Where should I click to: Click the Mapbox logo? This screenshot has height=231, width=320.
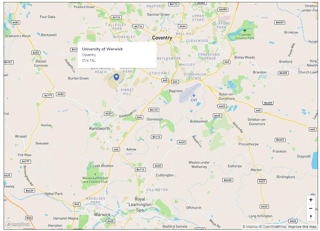coord(18,224)
